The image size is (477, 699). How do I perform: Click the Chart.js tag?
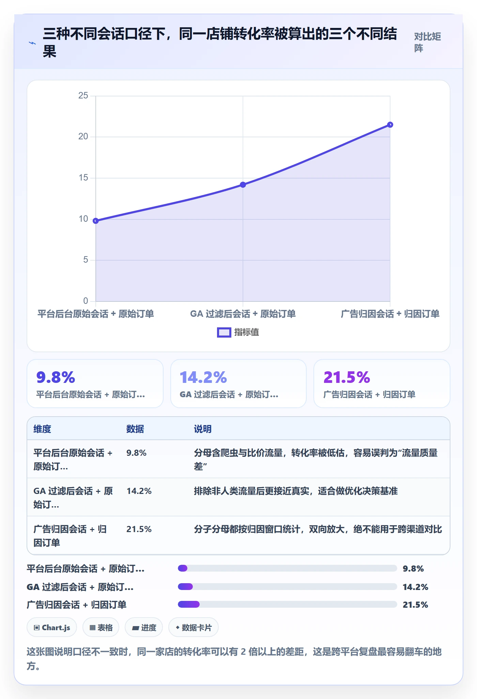52,627
